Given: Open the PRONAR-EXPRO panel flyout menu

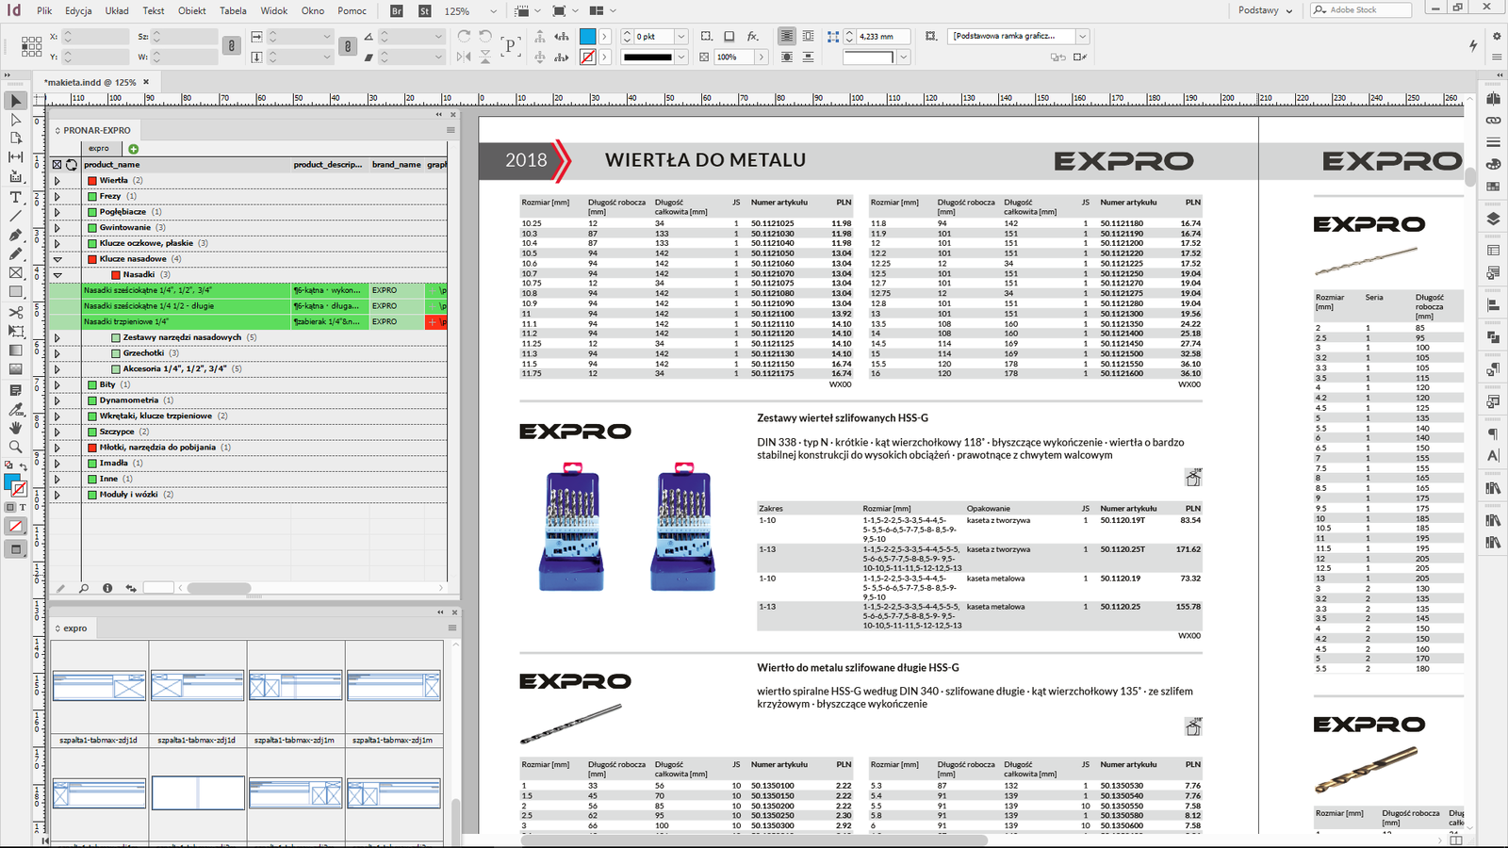Looking at the screenshot, I should point(451,130).
